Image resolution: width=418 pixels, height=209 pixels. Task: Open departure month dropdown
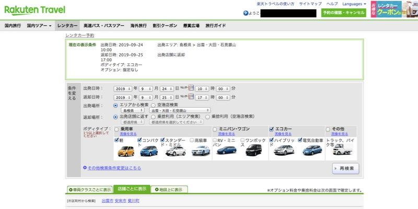tap(146, 88)
